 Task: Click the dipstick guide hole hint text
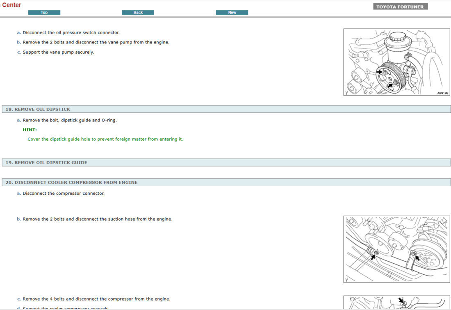click(x=105, y=139)
